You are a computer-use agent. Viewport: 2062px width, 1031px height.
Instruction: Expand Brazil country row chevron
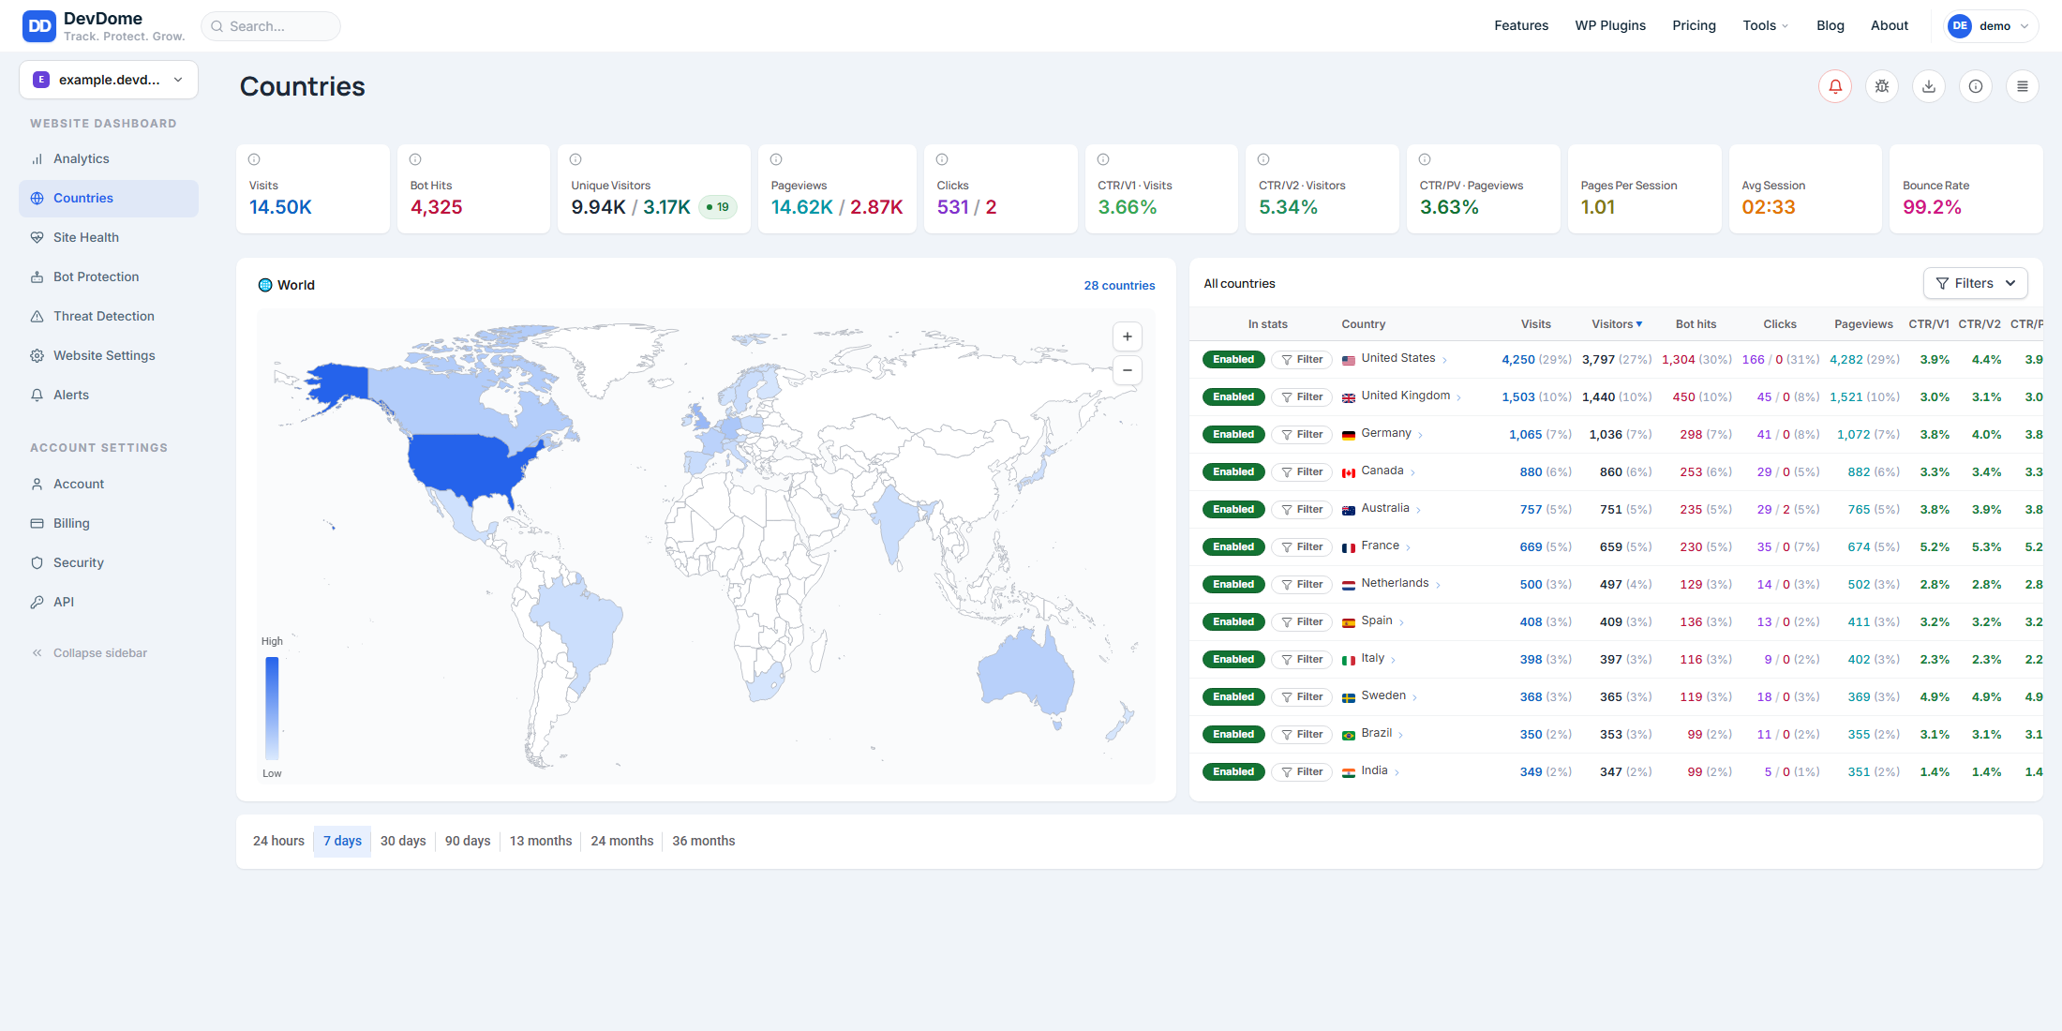1400,735
